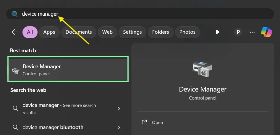Click the small Device Manager result icon
The height and width of the screenshot is (135, 280).
pos(15,70)
